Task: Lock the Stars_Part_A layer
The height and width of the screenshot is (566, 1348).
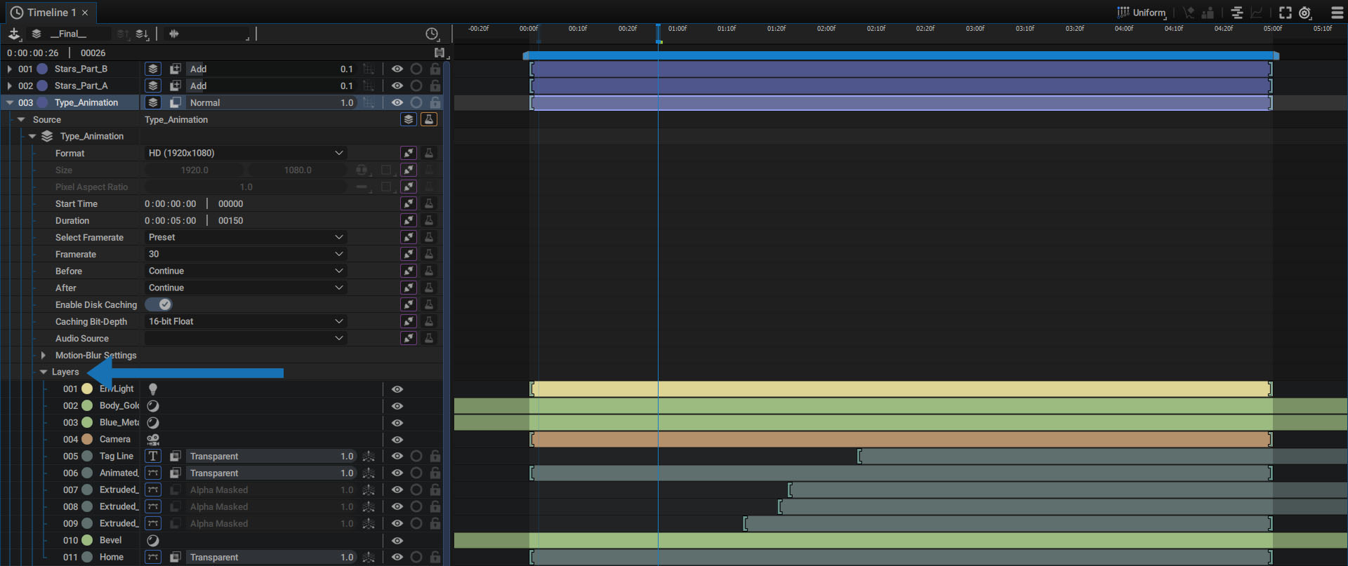Action: pyautogui.click(x=435, y=86)
